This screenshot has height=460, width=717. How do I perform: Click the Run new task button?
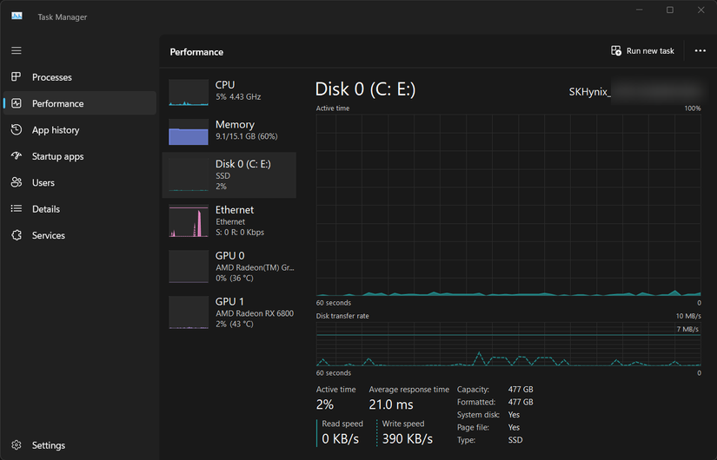click(642, 51)
